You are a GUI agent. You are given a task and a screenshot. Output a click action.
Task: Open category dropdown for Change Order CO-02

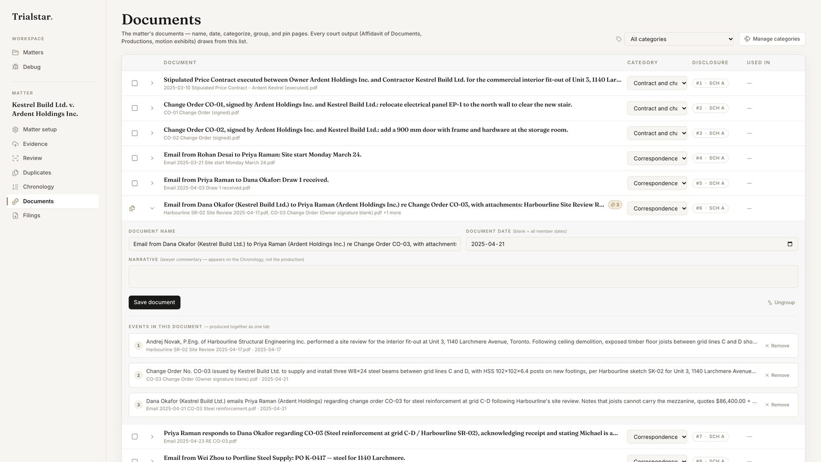coord(657,133)
